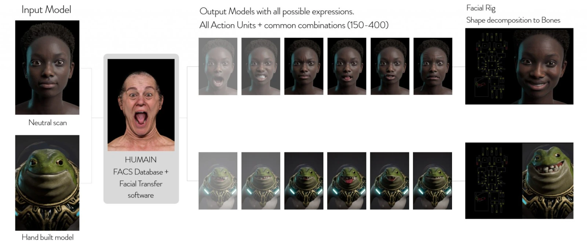Screen dimensions: 587x244
Task: Open the faded wide-open-mouth human expression
Action: pyautogui.click(x=218, y=66)
